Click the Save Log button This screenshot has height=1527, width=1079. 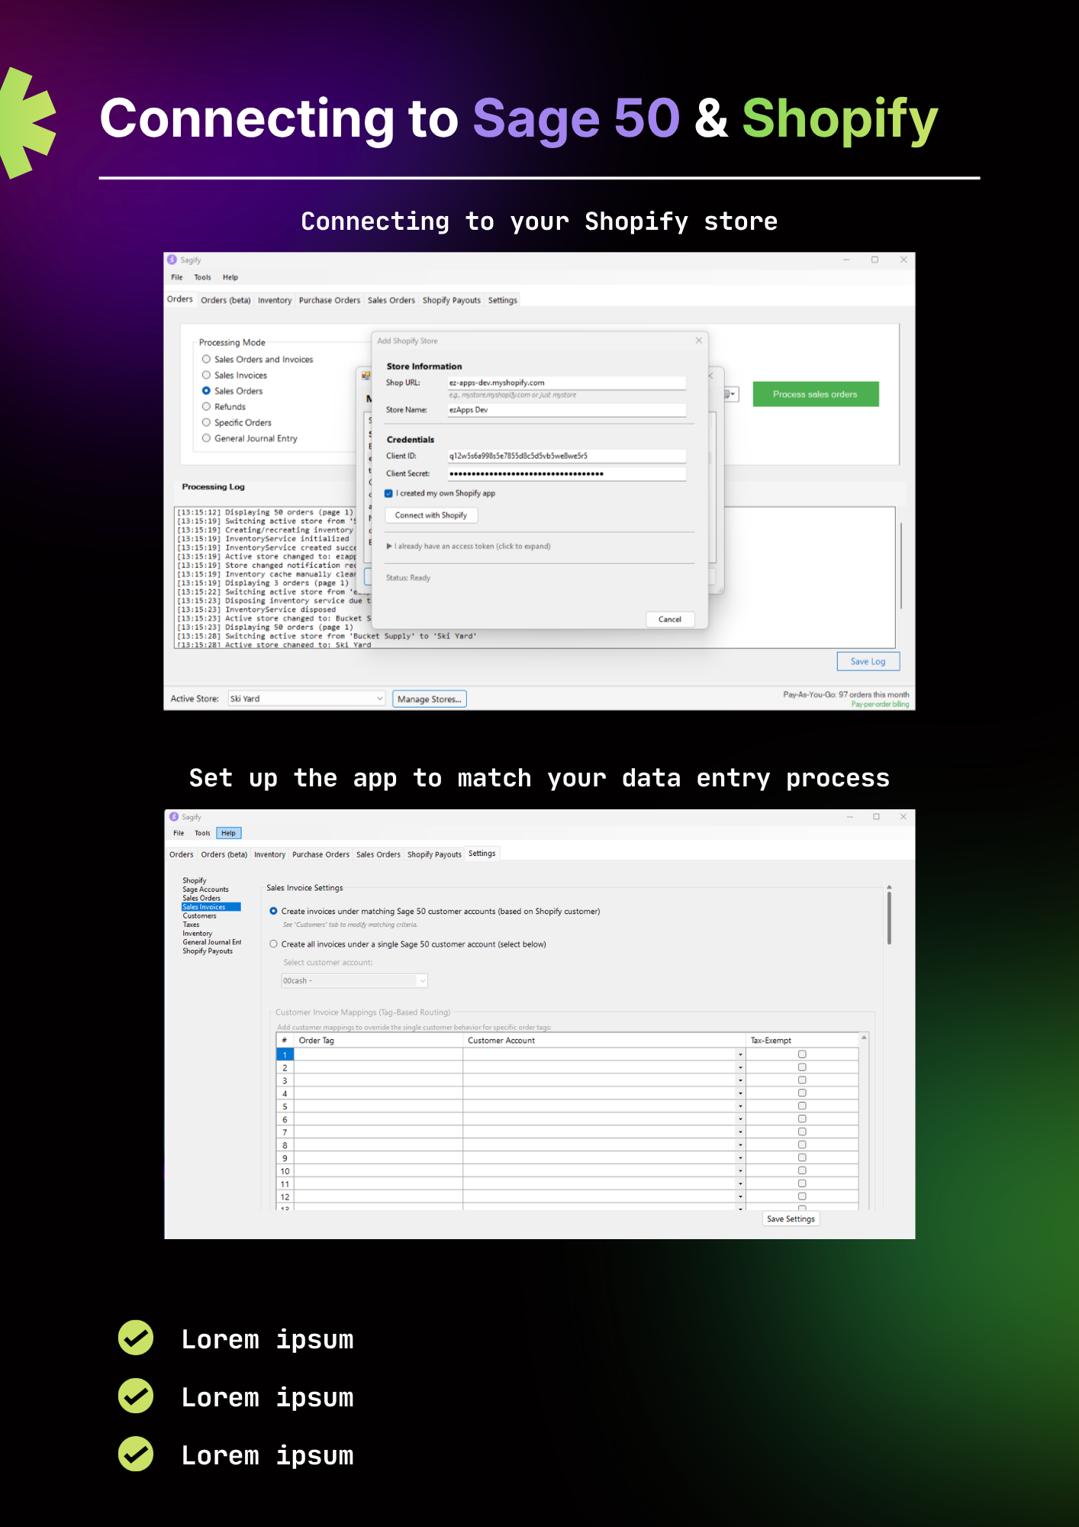click(x=868, y=661)
